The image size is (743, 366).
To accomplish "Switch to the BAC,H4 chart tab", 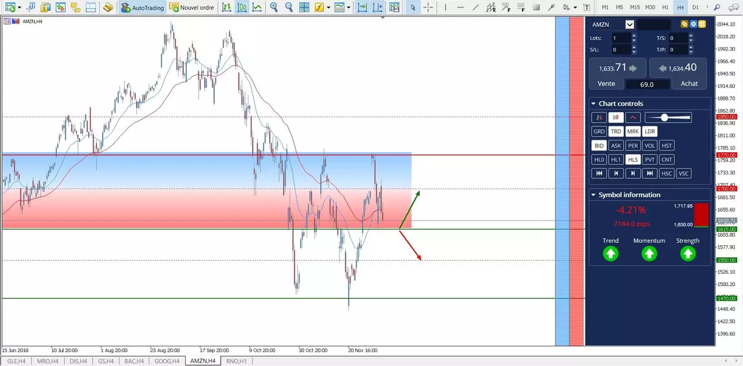I will (134, 361).
